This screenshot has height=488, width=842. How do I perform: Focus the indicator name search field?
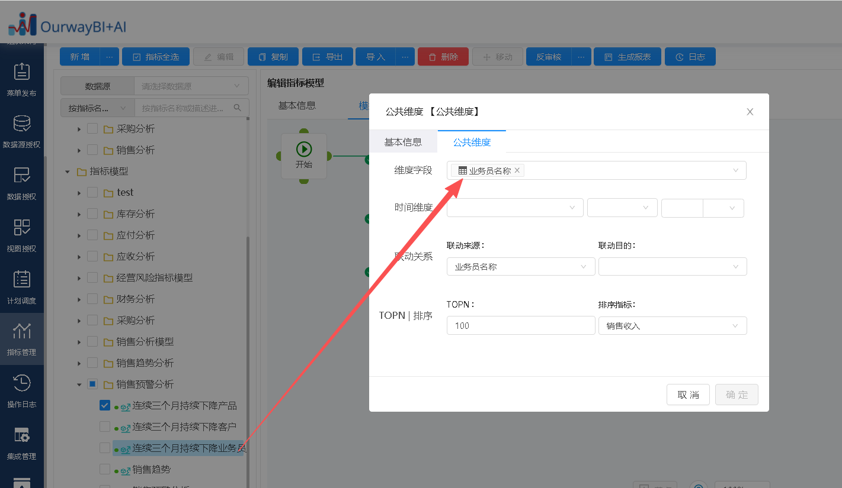coord(184,108)
